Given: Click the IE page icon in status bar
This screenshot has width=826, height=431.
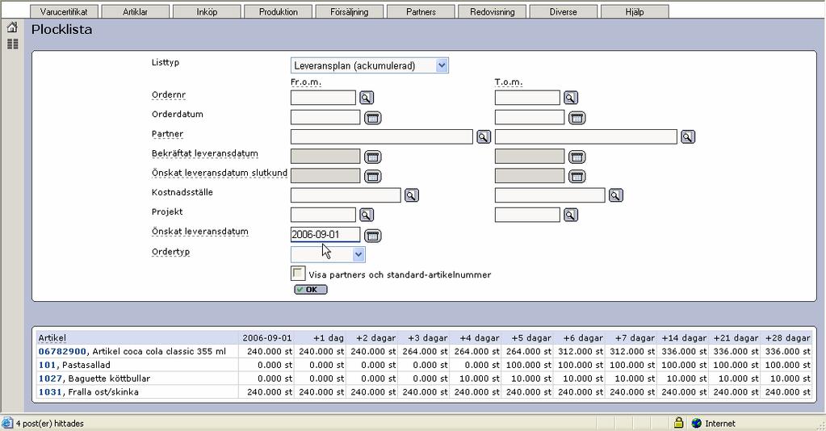Looking at the screenshot, I should pos(6,423).
